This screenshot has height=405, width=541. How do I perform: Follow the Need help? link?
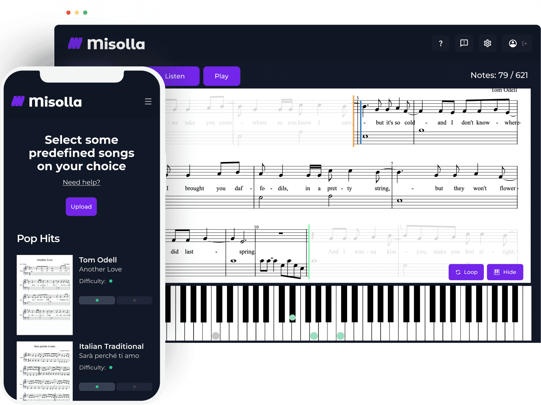click(x=81, y=182)
